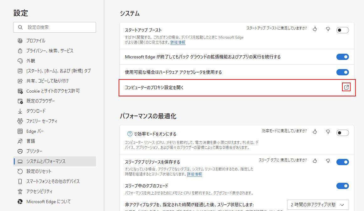The width and height of the screenshot is (364, 211).
Task: Open 設定のリセット page
Action: click(55, 171)
